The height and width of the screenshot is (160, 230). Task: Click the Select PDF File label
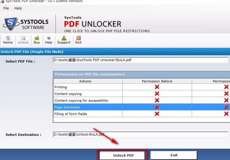[x=20, y=61]
